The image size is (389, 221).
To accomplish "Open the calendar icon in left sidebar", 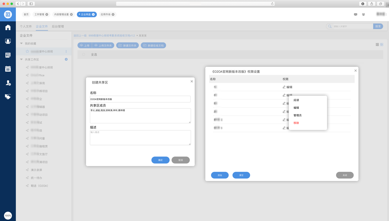I will point(8,69).
